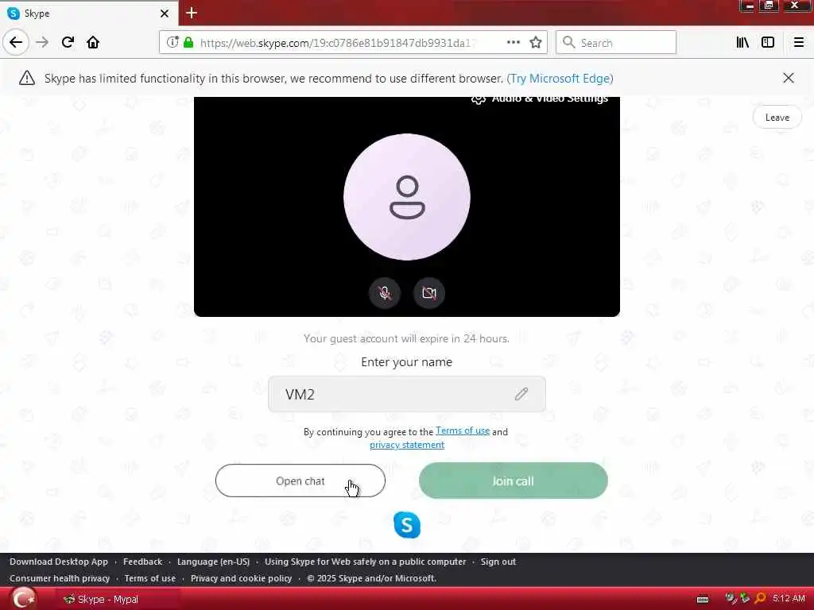Image resolution: width=814 pixels, height=610 pixels.
Task: Open the Try Microsoft Edge link
Action: click(560, 79)
